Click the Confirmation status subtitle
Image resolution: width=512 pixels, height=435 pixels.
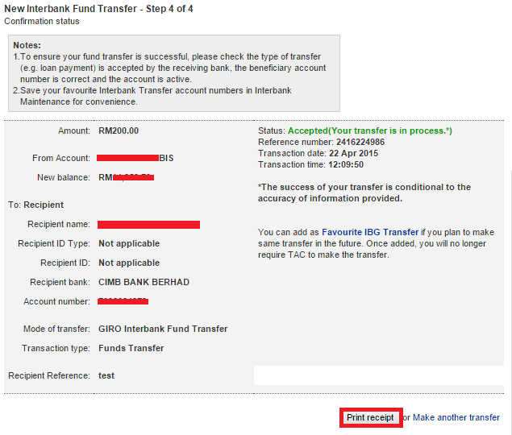tap(42, 21)
